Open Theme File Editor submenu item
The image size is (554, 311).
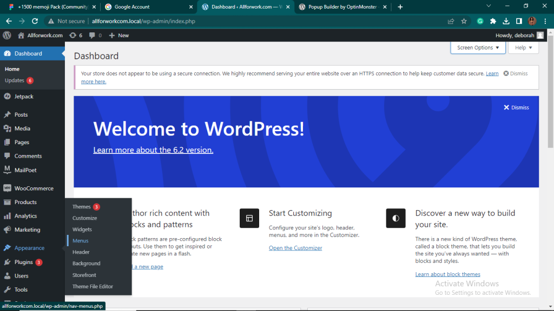[x=93, y=286]
